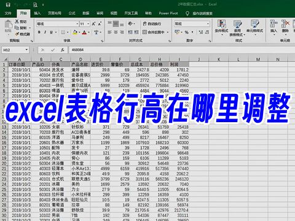Cut selection with the scissors icon

(17, 21)
